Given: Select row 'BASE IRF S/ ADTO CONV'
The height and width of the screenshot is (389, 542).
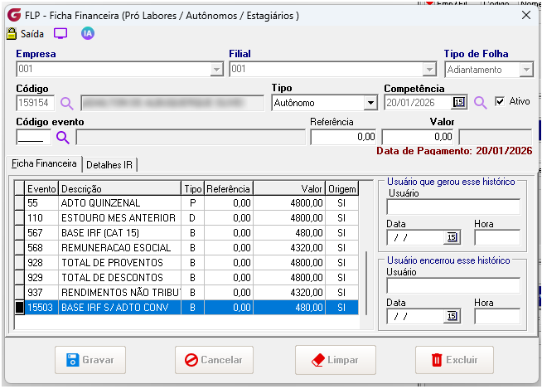Looking at the screenshot, I should point(186,308).
